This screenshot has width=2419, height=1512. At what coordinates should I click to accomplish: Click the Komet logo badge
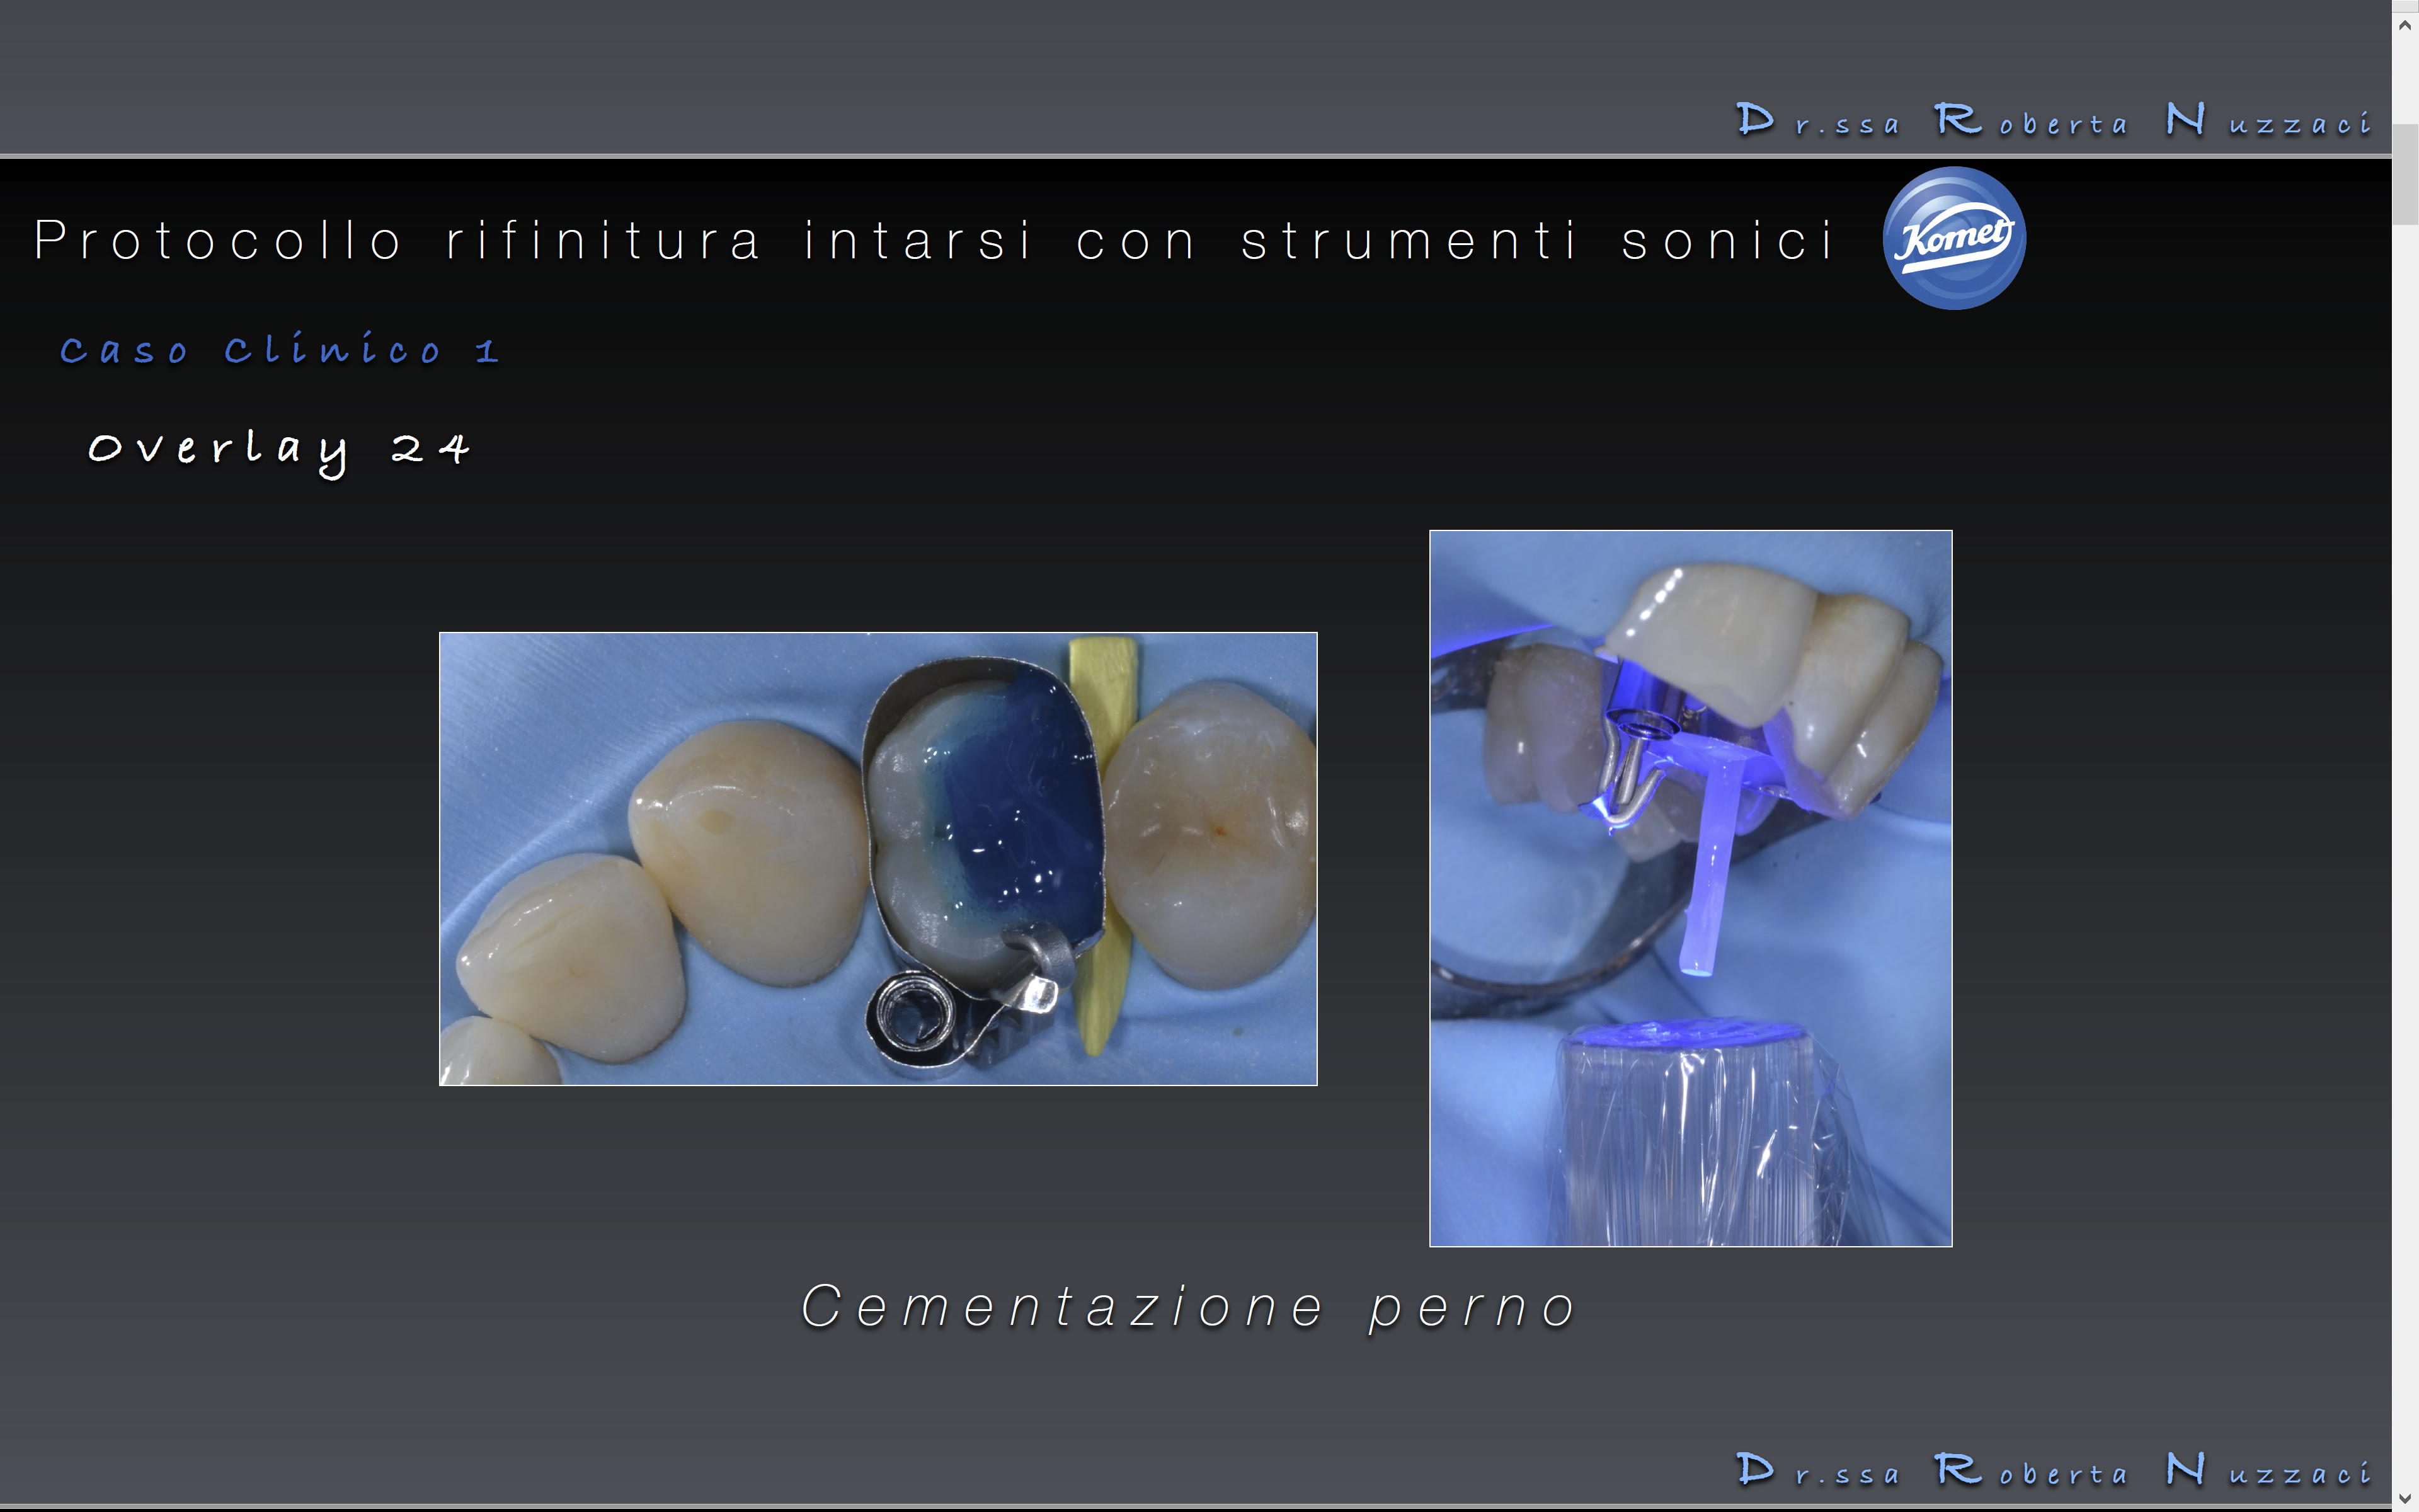[x=1954, y=238]
